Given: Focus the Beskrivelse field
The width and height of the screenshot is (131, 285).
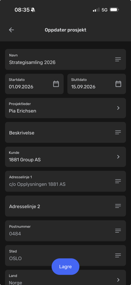Looking at the screenshot, I should (x=65, y=132).
